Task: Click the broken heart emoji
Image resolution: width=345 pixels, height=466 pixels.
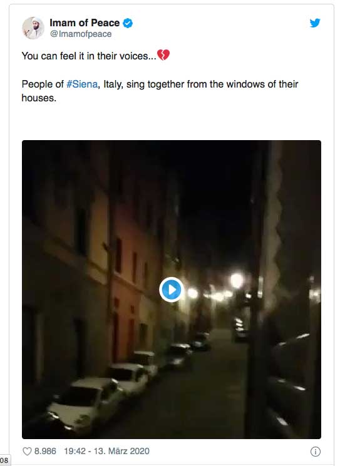Action: point(163,55)
